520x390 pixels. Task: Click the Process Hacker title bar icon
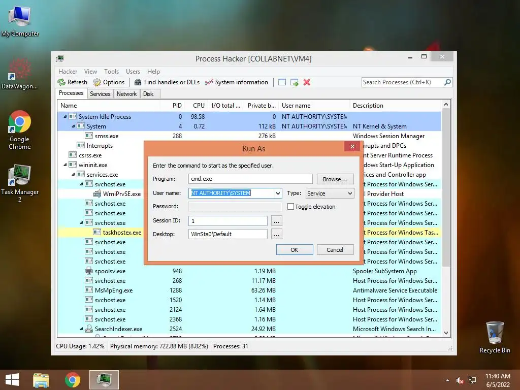(60, 59)
